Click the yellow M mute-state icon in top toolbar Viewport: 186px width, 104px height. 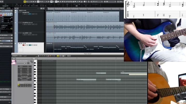25,2
